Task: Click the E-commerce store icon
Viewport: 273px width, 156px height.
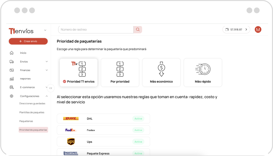Action: pos(11,87)
